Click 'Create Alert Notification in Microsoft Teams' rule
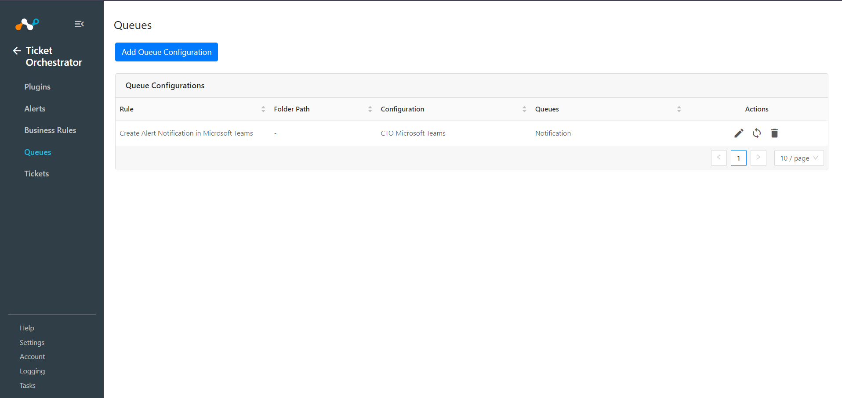The height and width of the screenshot is (398, 842). point(186,133)
